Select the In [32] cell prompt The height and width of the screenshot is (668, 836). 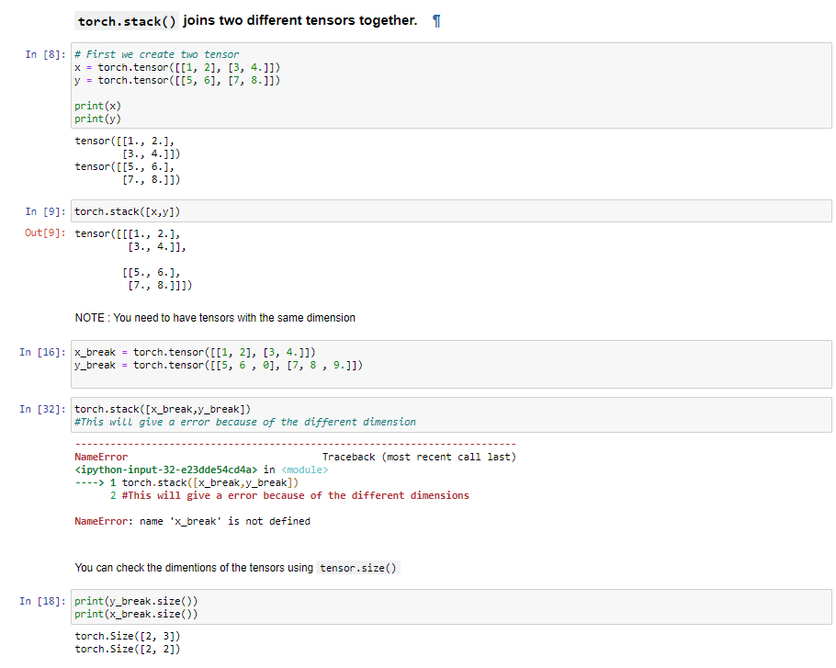click(x=44, y=409)
